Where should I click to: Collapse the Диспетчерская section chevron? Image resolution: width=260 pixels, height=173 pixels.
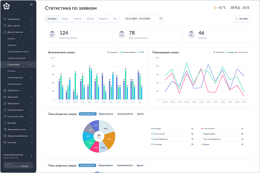[31, 32]
